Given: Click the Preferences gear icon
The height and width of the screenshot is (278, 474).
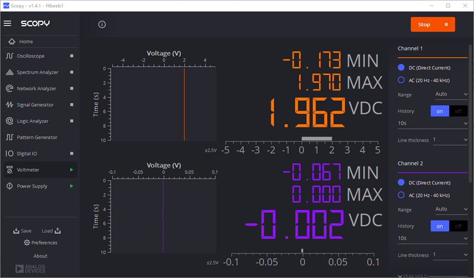Looking at the screenshot, I should 27,242.
